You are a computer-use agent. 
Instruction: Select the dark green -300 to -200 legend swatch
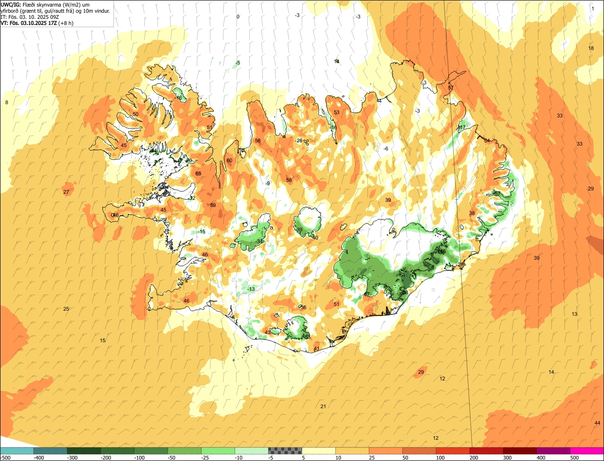tap(84, 451)
